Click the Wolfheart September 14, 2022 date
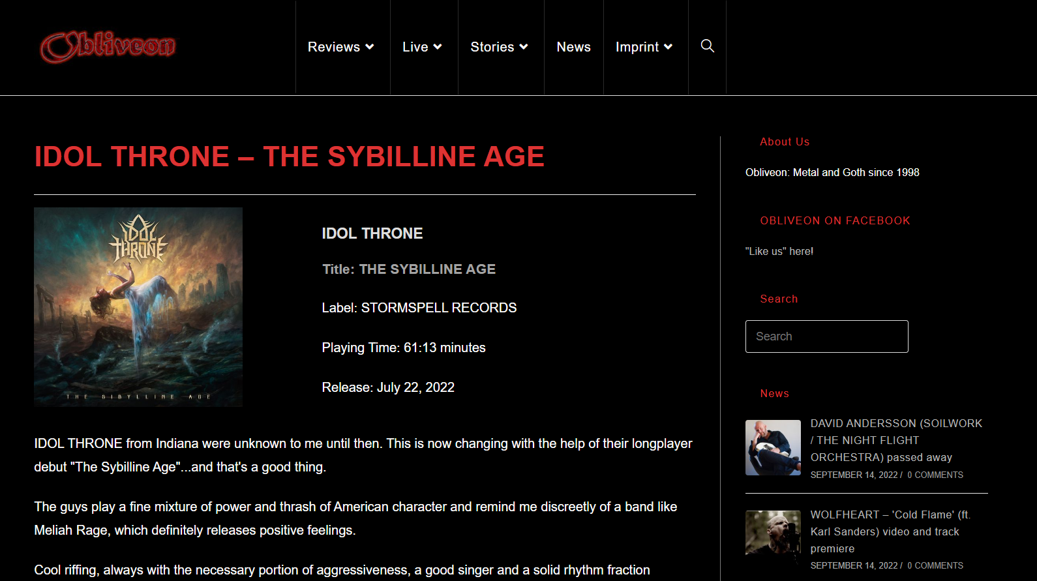 854,565
